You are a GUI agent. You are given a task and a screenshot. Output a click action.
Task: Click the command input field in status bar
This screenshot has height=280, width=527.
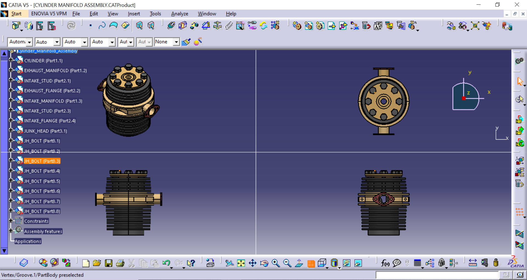point(437,275)
